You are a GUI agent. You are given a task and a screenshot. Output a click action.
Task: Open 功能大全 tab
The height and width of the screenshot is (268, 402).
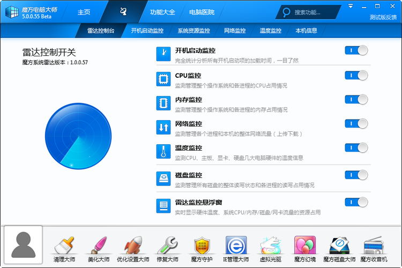[x=162, y=12]
